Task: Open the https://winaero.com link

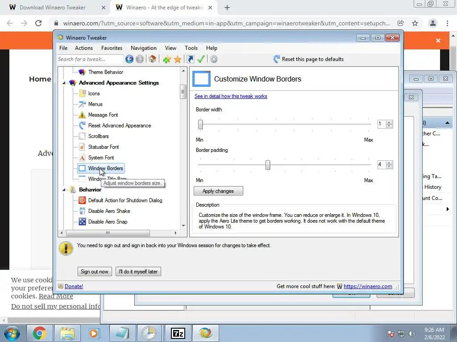Action: 368,286
